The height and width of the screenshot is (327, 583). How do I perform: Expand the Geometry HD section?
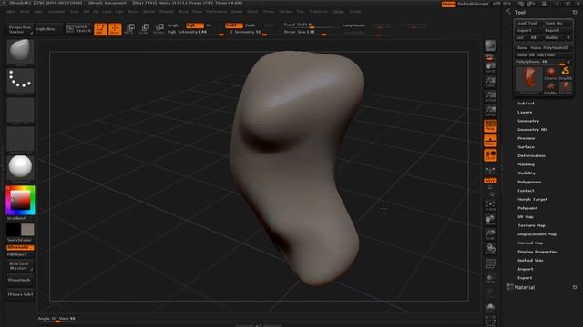coord(532,129)
